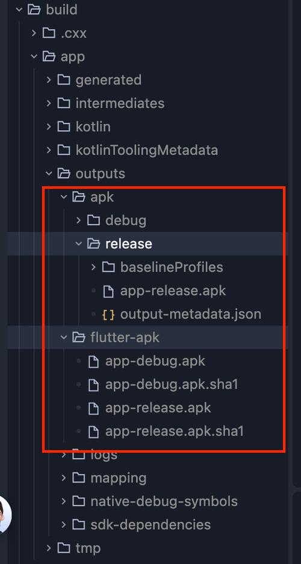Expand the mapping folder chevron
Screen dimensions: 301x564
click(64, 478)
